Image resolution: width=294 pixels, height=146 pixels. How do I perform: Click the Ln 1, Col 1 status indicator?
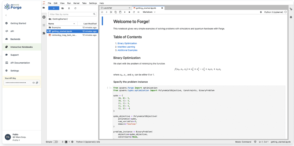[264, 142]
